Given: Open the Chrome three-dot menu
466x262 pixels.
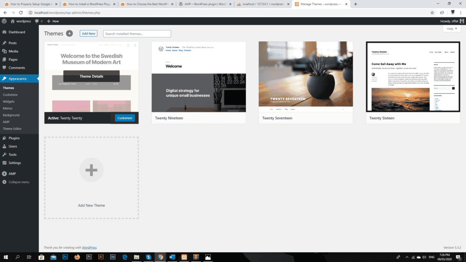Looking at the screenshot, I should tap(461, 12).
